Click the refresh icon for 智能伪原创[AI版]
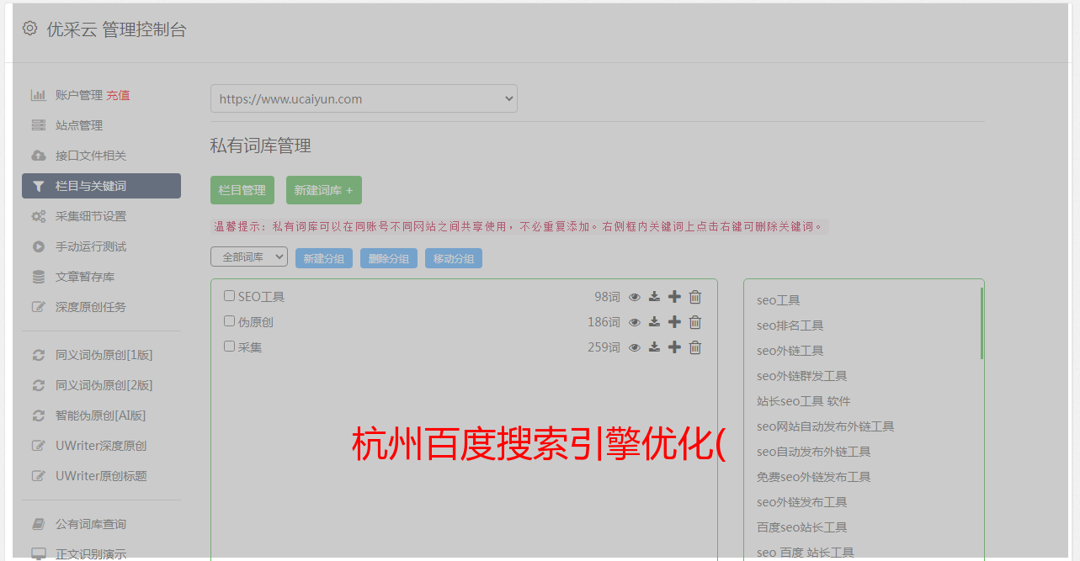1080x561 pixels. point(38,415)
